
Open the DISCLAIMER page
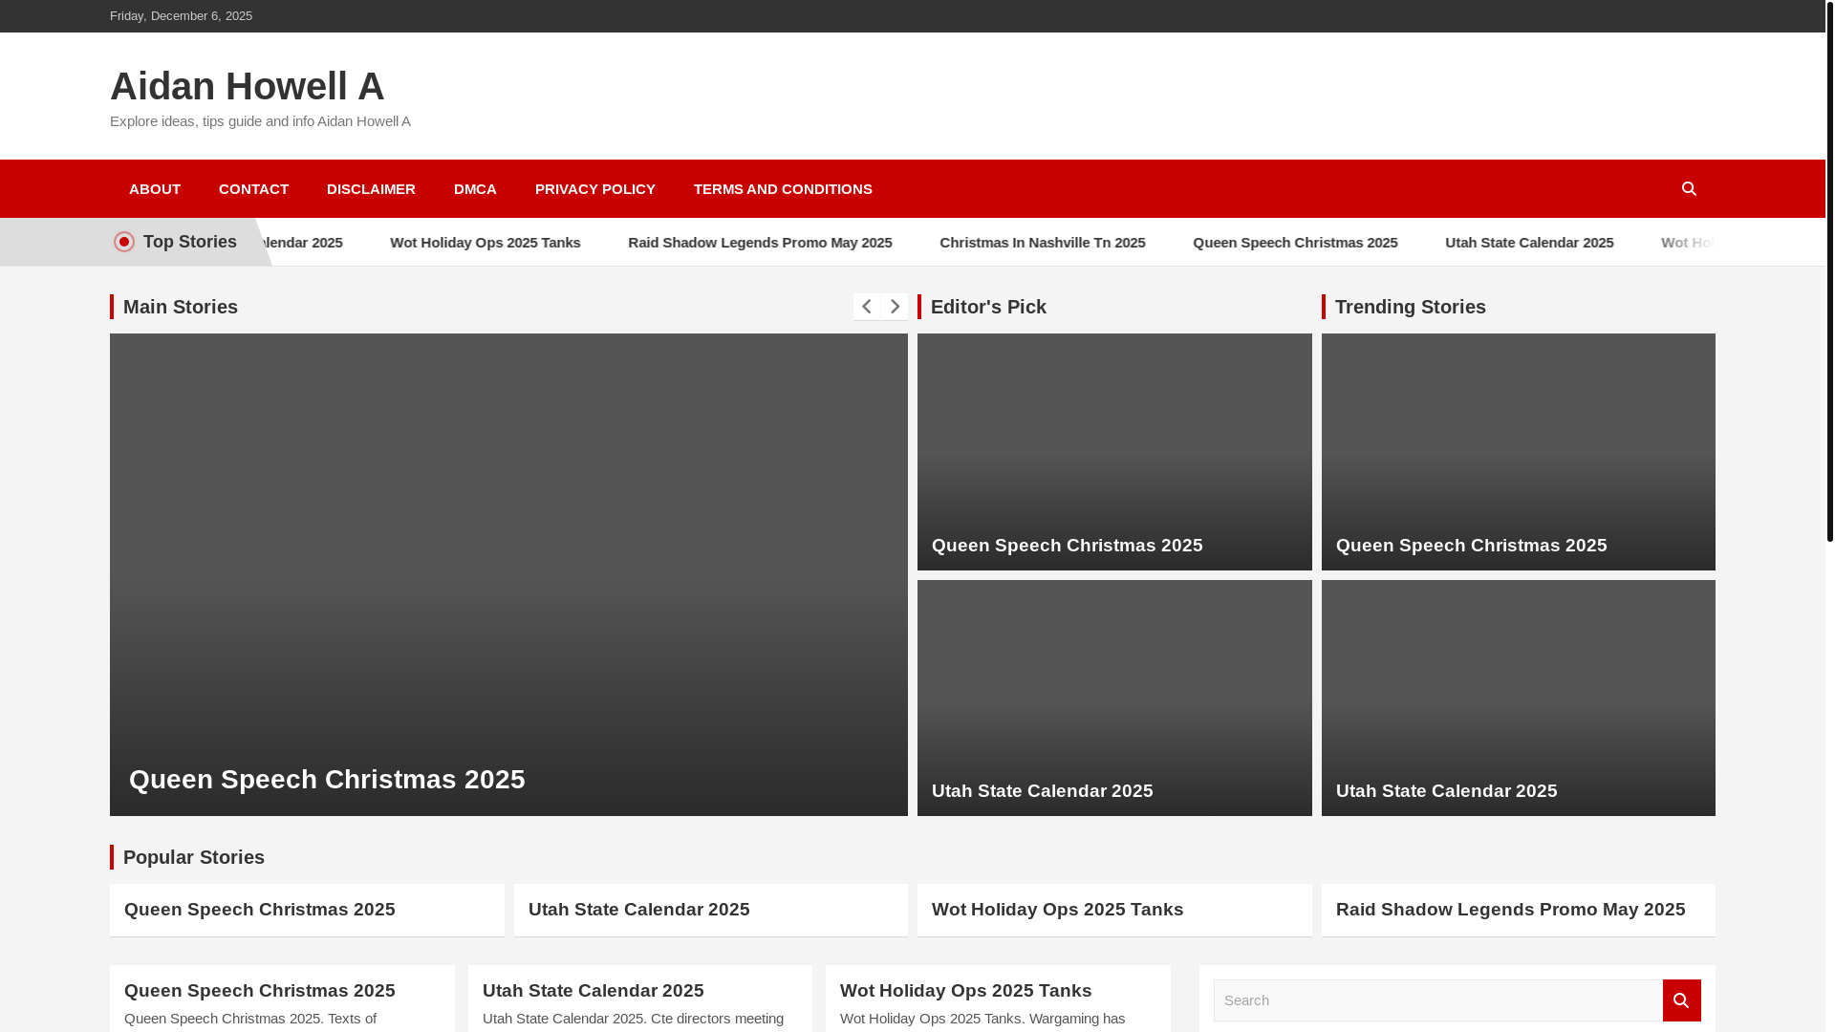click(371, 189)
